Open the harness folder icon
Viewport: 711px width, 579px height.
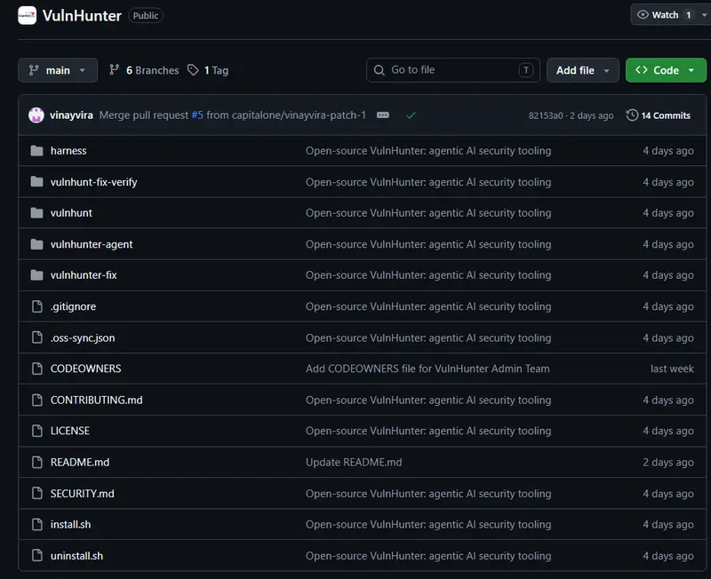(x=36, y=150)
